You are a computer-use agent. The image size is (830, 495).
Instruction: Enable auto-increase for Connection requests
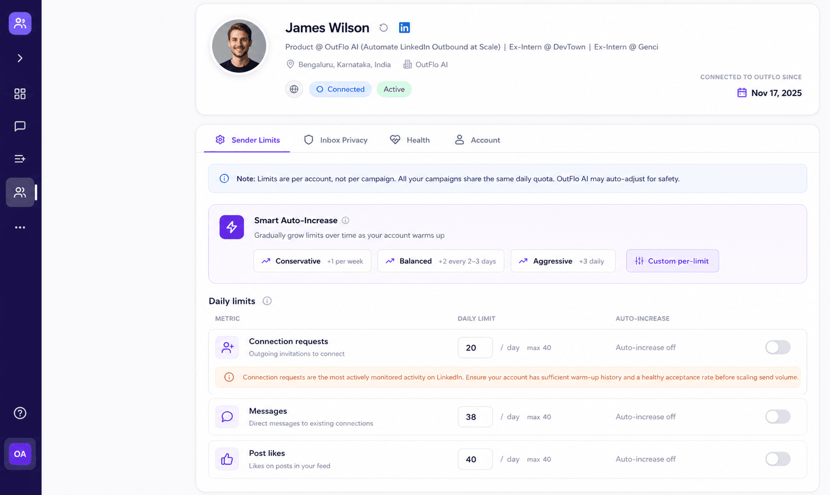(777, 347)
